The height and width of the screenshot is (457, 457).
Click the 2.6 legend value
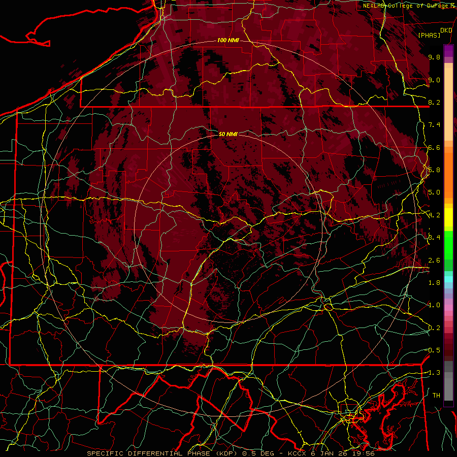[434, 260]
